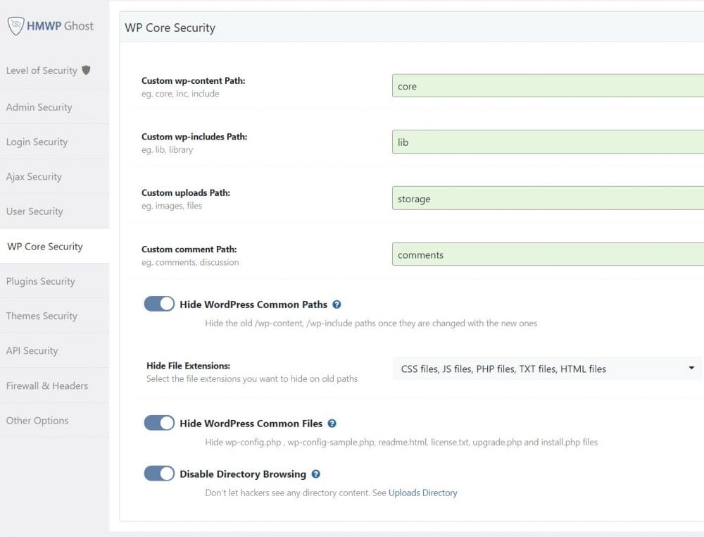Turn off Disable Directory Browsing switch
The height and width of the screenshot is (537, 704).
[159, 474]
